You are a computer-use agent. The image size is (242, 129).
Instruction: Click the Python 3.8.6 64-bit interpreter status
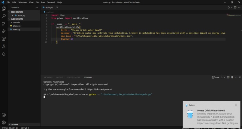tap(10, 128)
